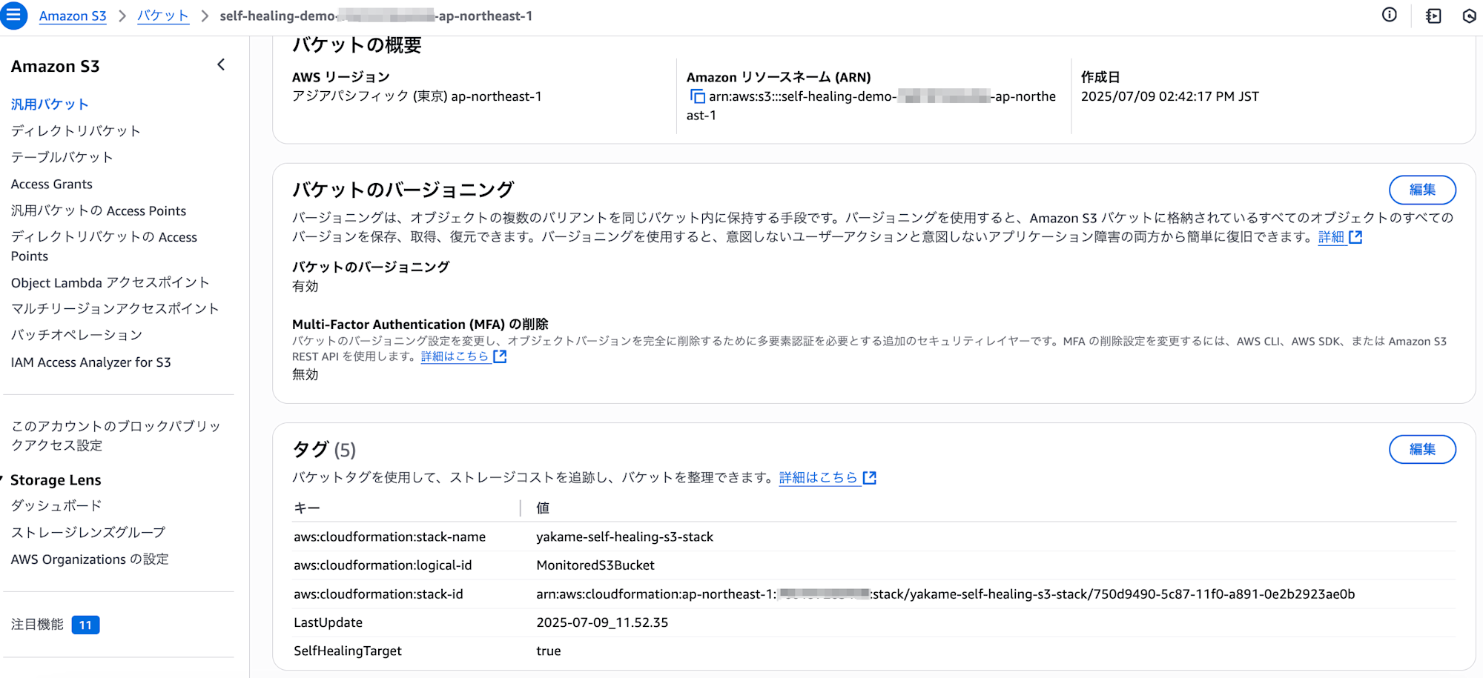This screenshot has width=1483, height=678.
Task: Open 汎用バケットの Access Points
Action: pos(99,211)
